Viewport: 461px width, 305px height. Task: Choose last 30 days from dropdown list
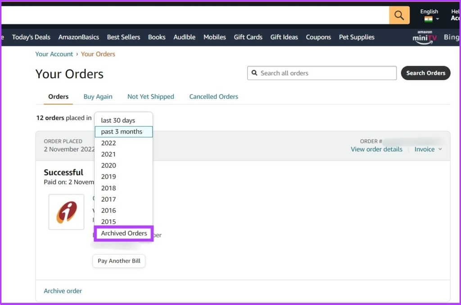point(123,121)
